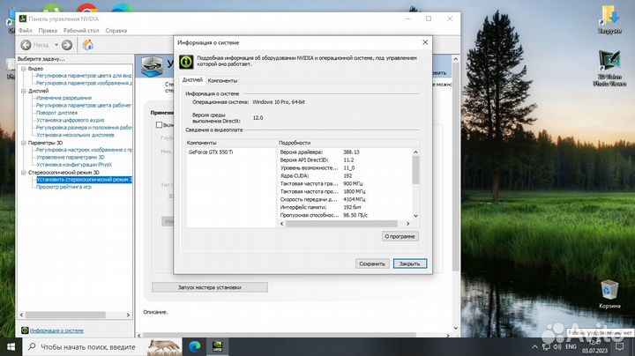Image resolution: width=635 pixels, height=356 pixels.
Task: Click task tree scroll-right arrow
Action: (129, 315)
